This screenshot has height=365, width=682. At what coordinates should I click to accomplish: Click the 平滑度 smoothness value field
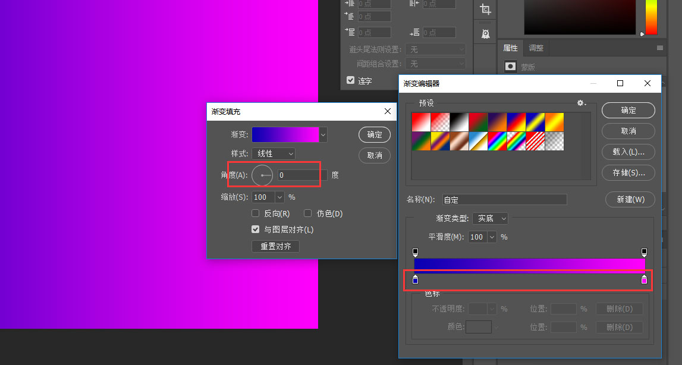click(x=478, y=237)
